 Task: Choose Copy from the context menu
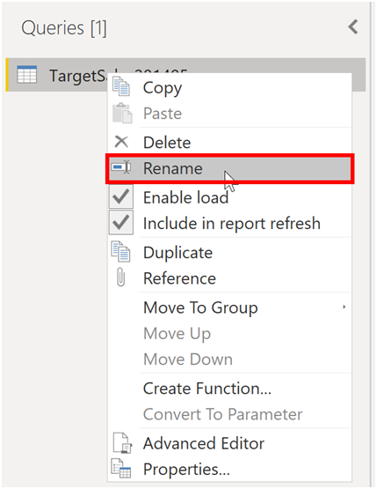(x=163, y=89)
